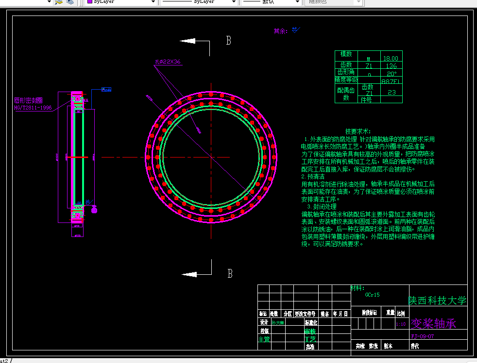The image size is (477, 363).
Task: Open the layer states manager icon
Action: pos(58,2)
